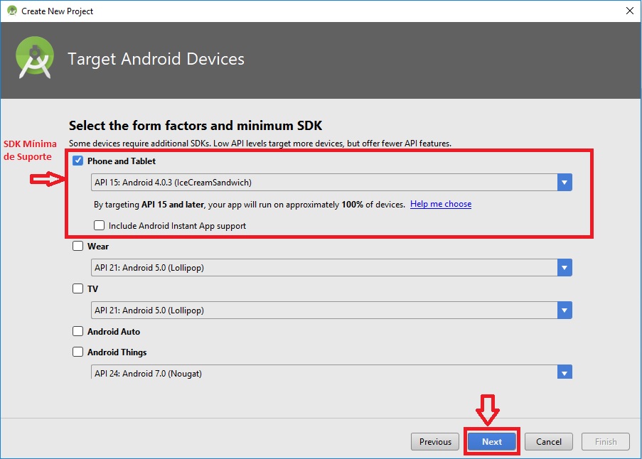The height and width of the screenshot is (459, 642).
Task: Click the large Android Studio logo in header
Action: 35,58
